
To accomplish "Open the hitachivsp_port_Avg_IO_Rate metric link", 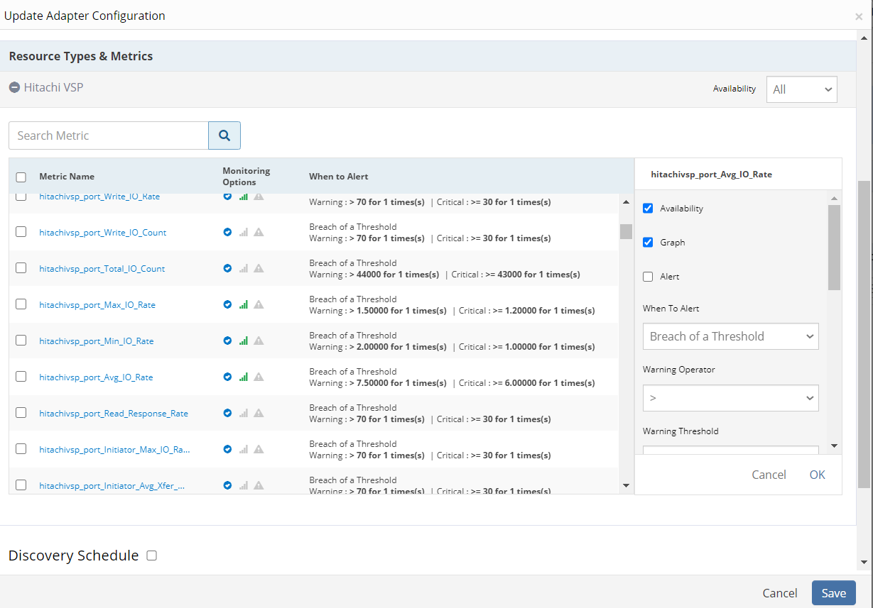I will tap(96, 377).
